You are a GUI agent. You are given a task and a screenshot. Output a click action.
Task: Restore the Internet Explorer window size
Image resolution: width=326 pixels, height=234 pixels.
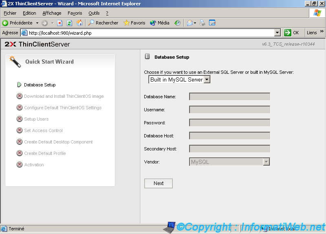(314, 4)
